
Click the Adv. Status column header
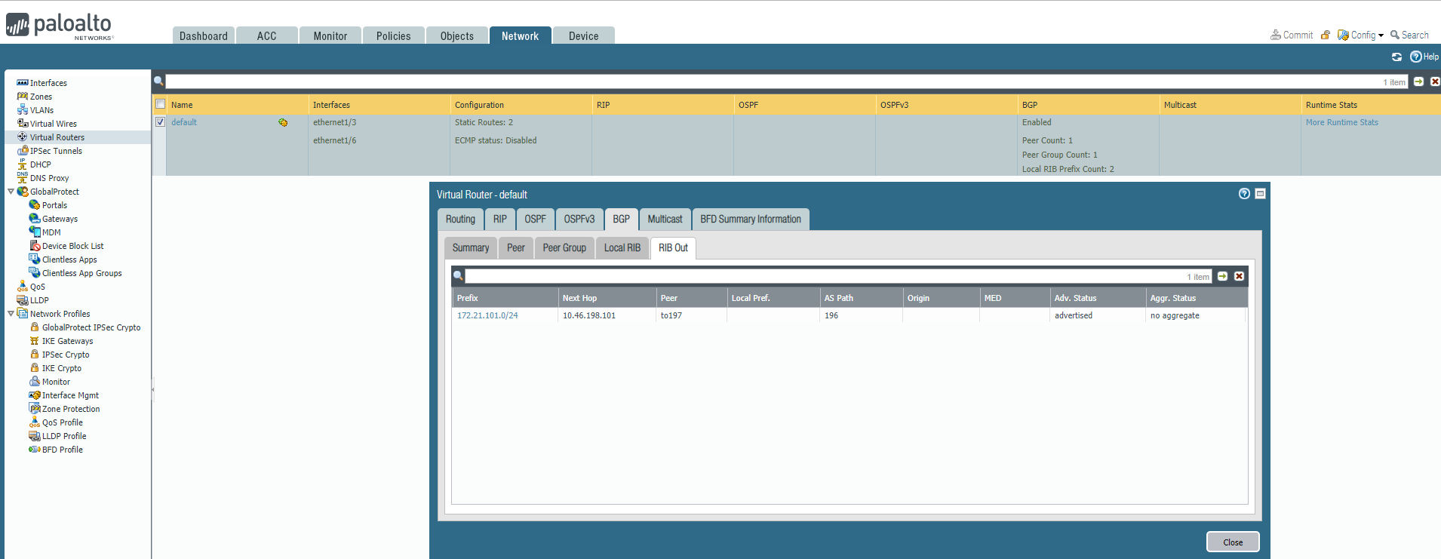(x=1098, y=298)
